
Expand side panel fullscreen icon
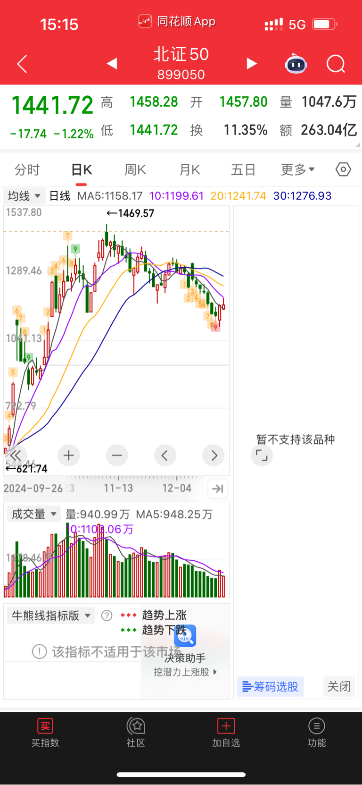[x=262, y=456]
